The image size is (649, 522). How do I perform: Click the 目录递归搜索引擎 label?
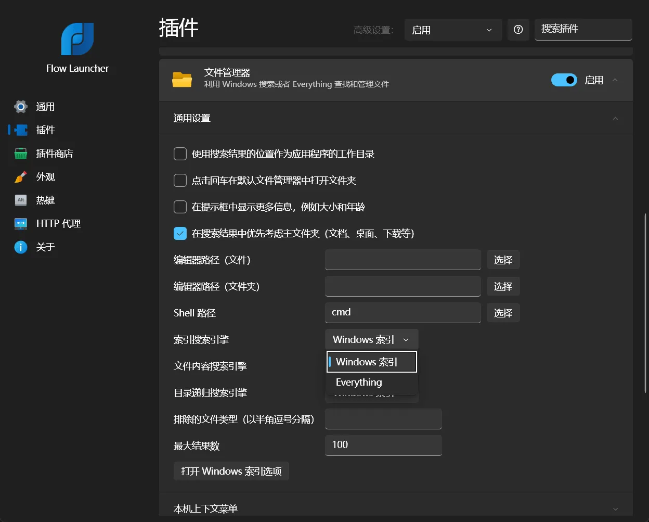coord(210,392)
